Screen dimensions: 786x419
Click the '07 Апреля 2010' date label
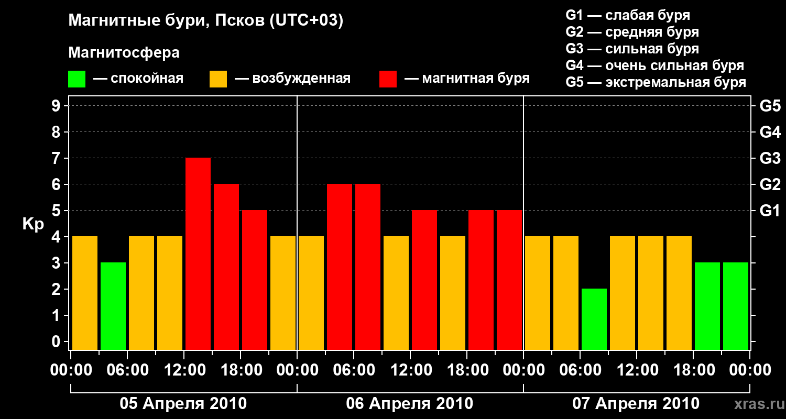pyautogui.click(x=636, y=404)
